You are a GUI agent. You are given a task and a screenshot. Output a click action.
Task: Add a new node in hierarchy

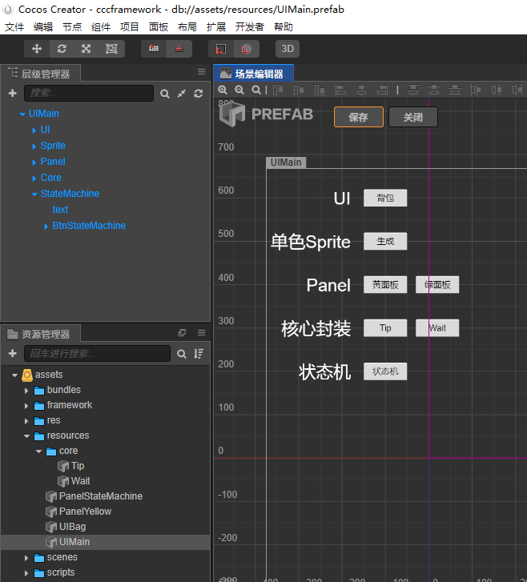(13, 93)
